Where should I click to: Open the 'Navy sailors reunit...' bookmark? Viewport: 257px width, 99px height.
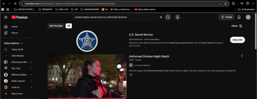tap(145, 9)
